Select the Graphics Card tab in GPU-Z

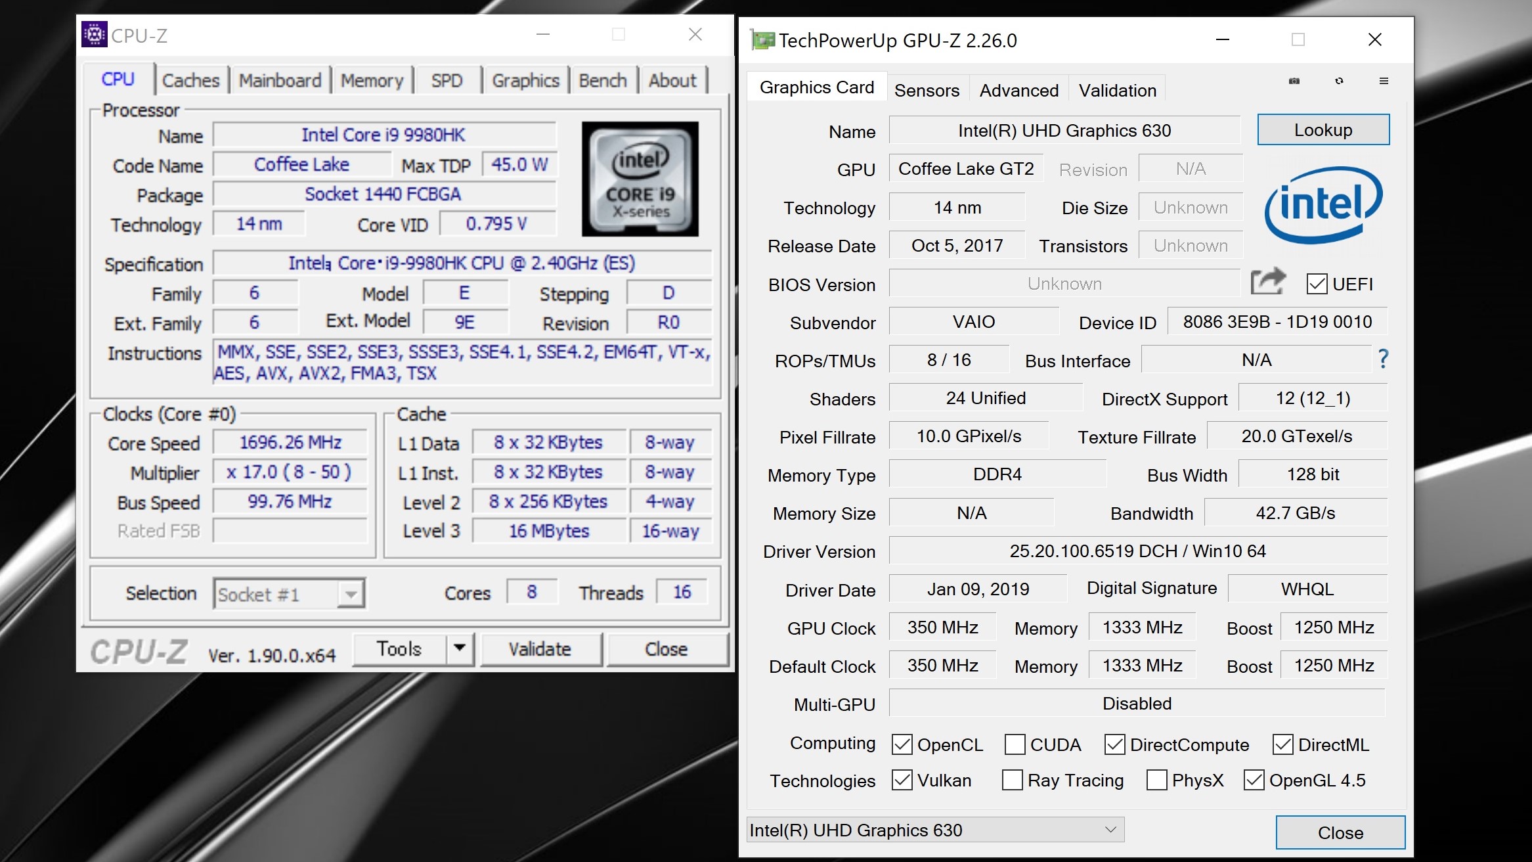click(x=816, y=87)
